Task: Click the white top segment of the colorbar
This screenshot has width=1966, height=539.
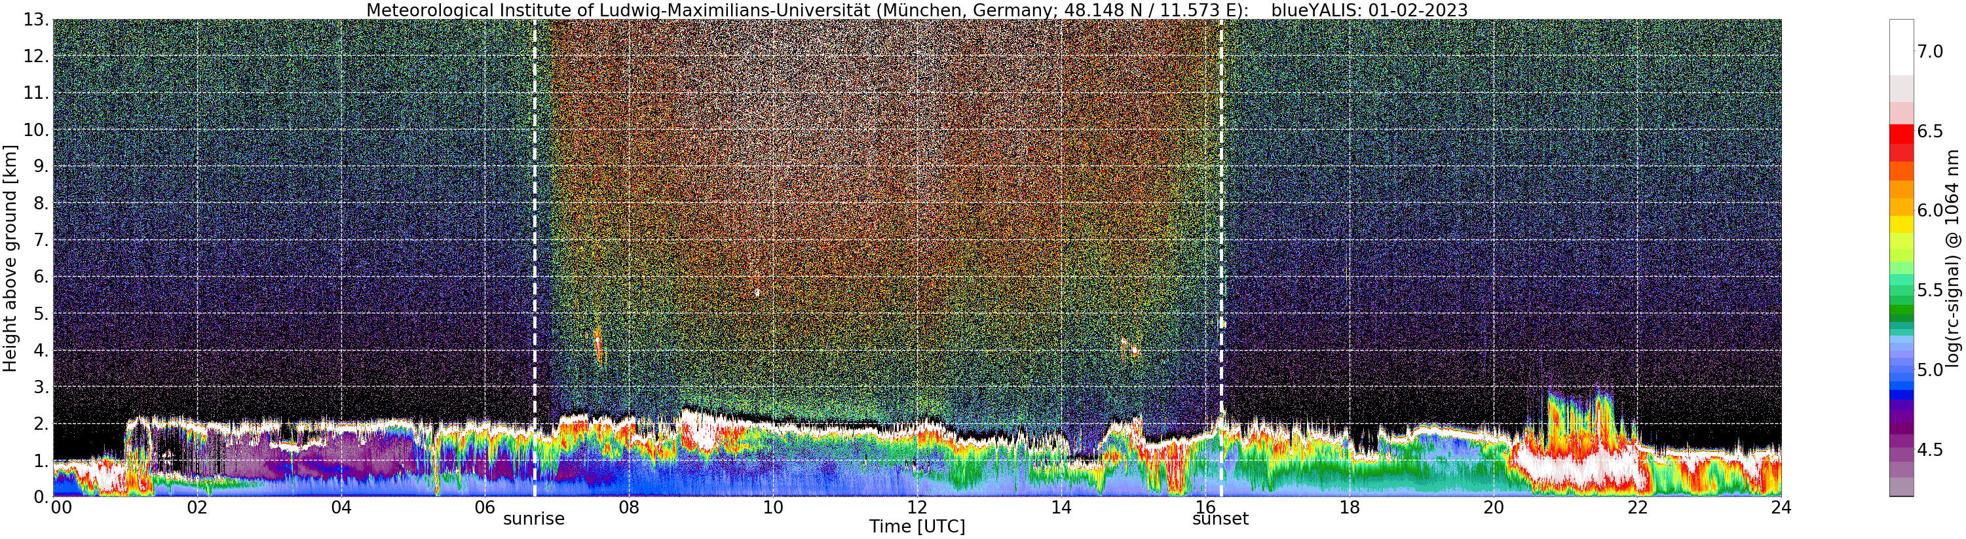Action: [x=1901, y=47]
